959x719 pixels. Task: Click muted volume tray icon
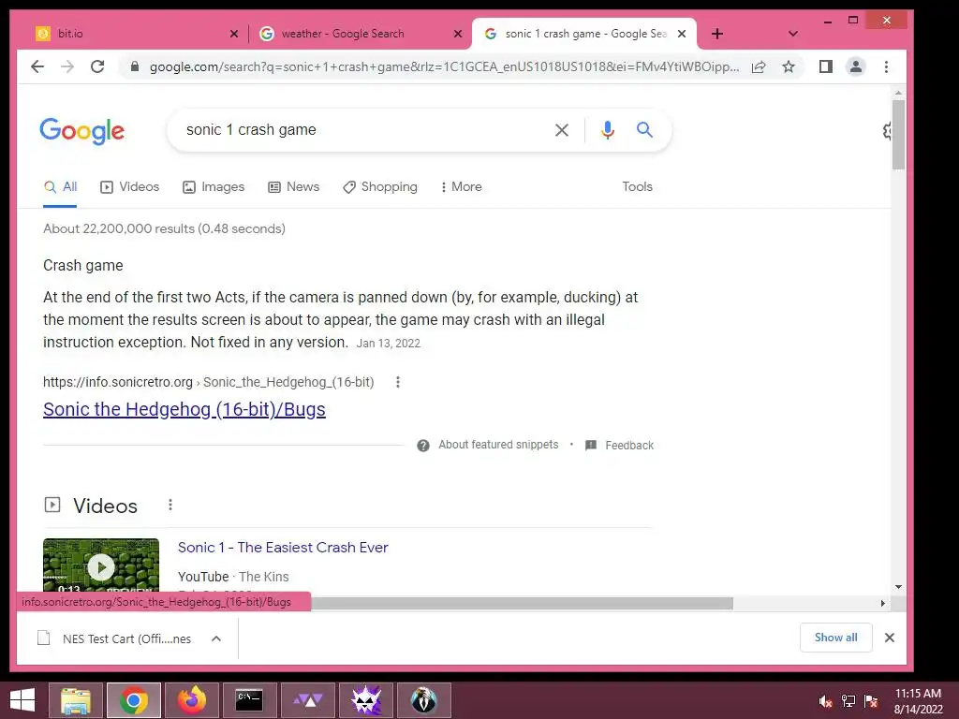point(826,701)
